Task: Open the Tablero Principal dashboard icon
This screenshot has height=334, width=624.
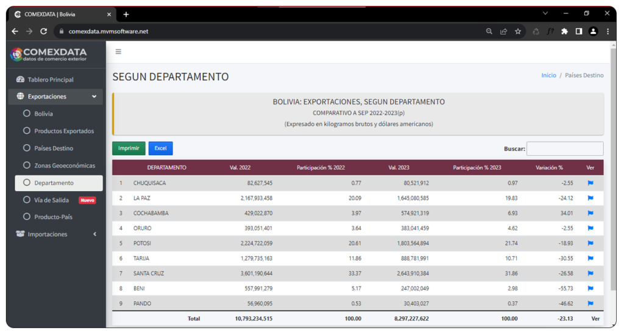Action: pyautogui.click(x=20, y=80)
